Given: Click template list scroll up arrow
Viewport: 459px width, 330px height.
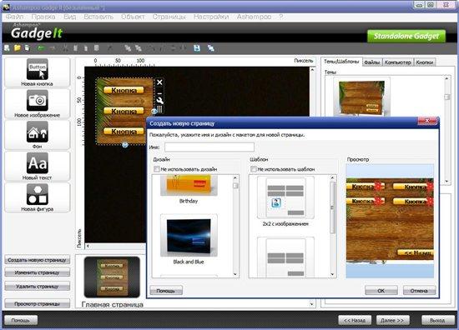Looking at the screenshot, I should click(332, 177).
